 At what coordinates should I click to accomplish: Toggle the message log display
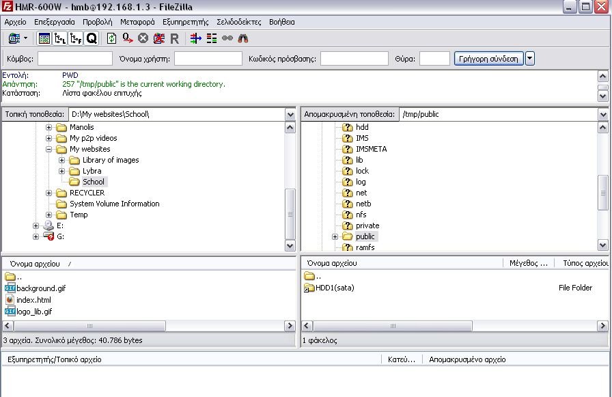44,38
